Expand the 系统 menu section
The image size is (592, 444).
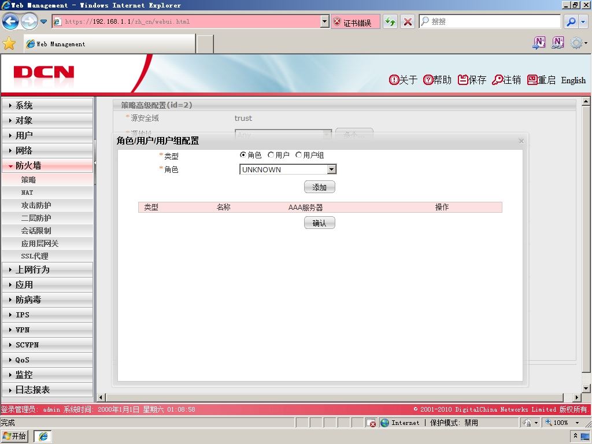click(47, 105)
